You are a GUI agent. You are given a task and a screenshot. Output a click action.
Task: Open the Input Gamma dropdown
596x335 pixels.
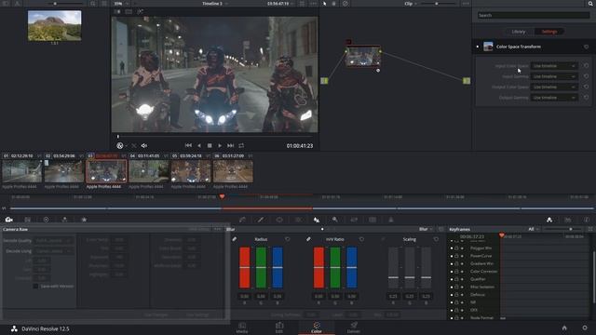click(x=554, y=76)
